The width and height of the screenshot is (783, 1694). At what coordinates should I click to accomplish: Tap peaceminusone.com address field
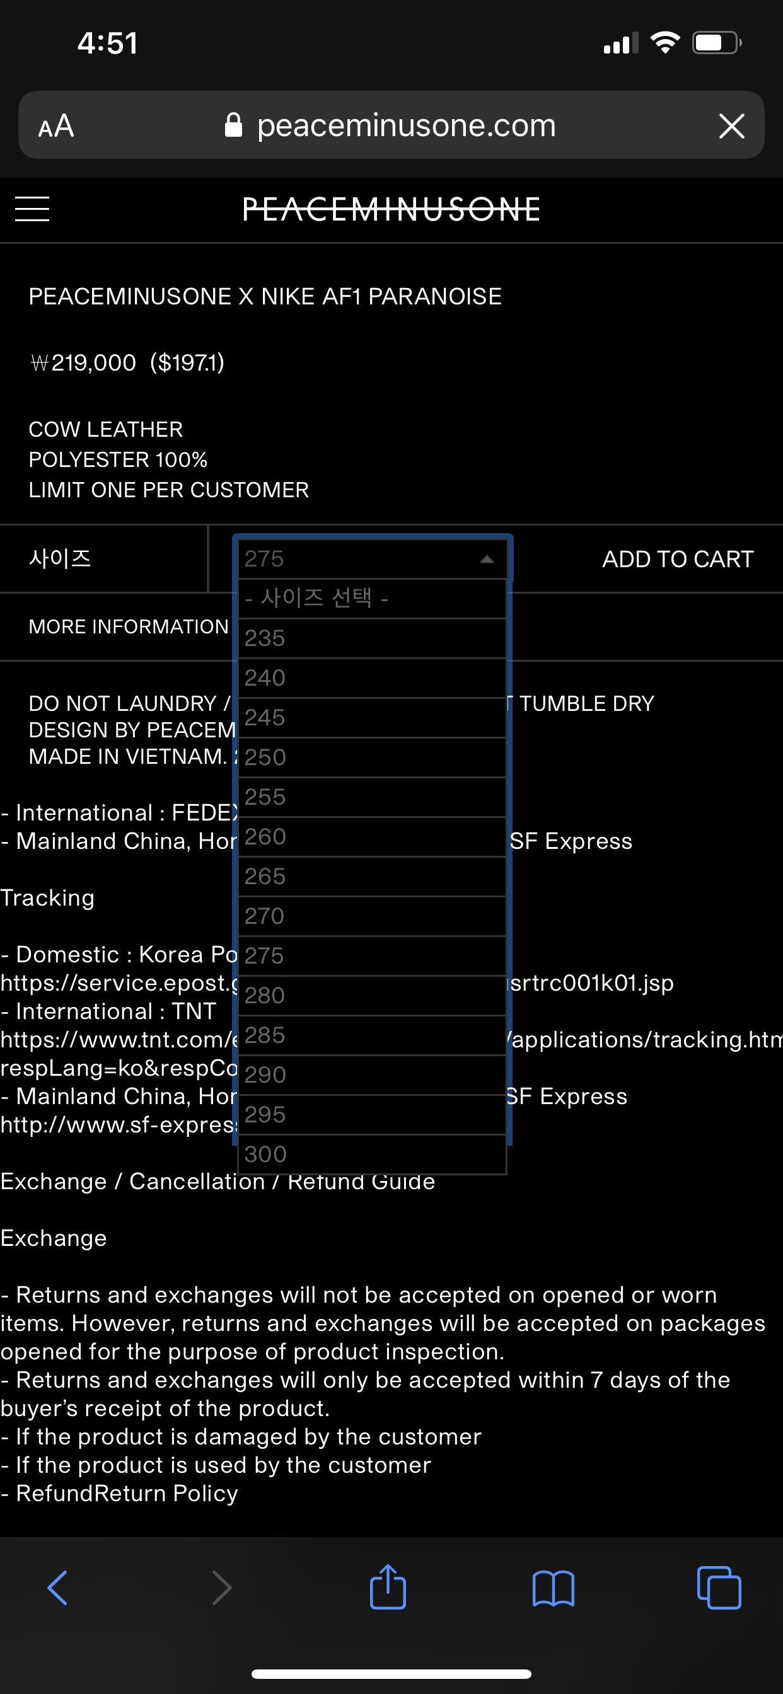pos(391,125)
